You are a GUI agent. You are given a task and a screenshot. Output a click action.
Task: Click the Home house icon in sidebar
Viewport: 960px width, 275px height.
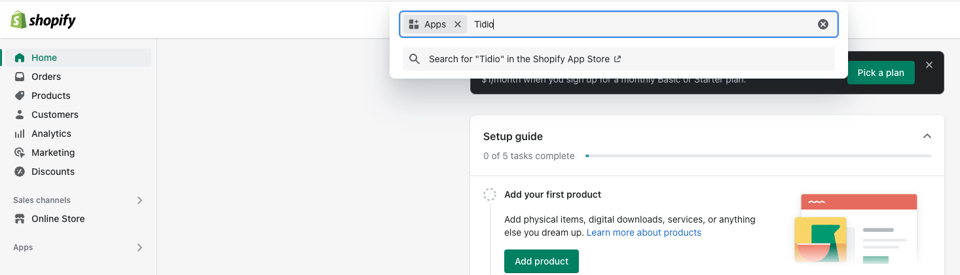pos(20,58)
